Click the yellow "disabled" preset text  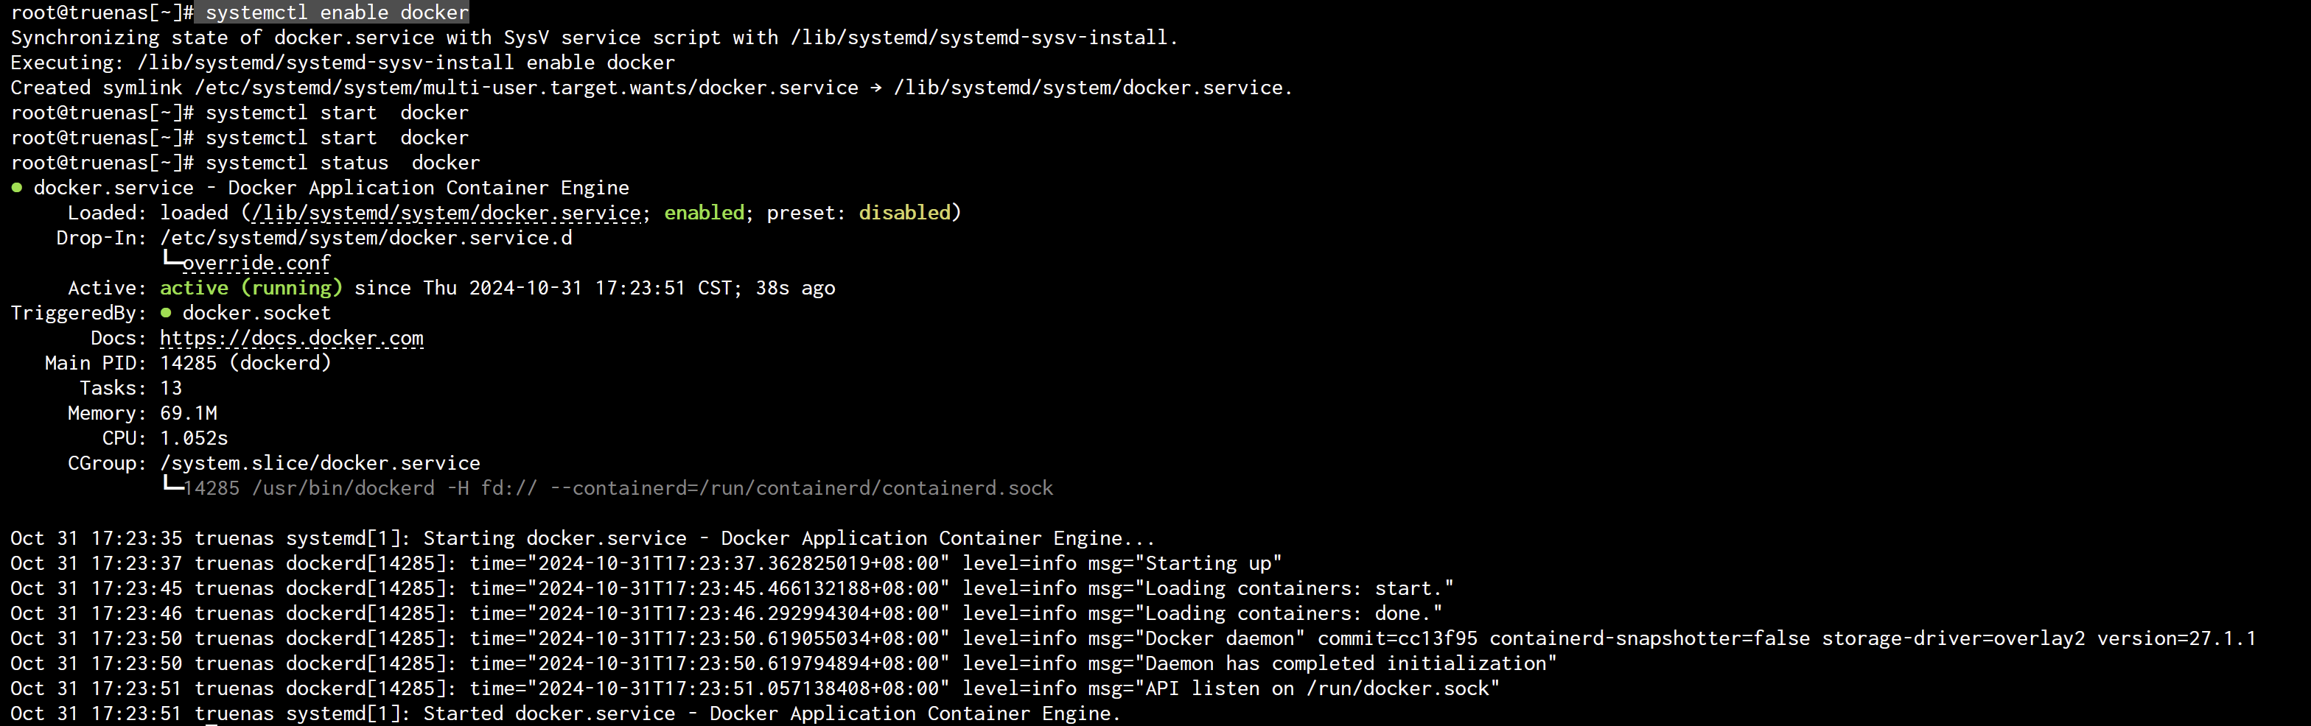pyautogui.click(x=904, y=212)
